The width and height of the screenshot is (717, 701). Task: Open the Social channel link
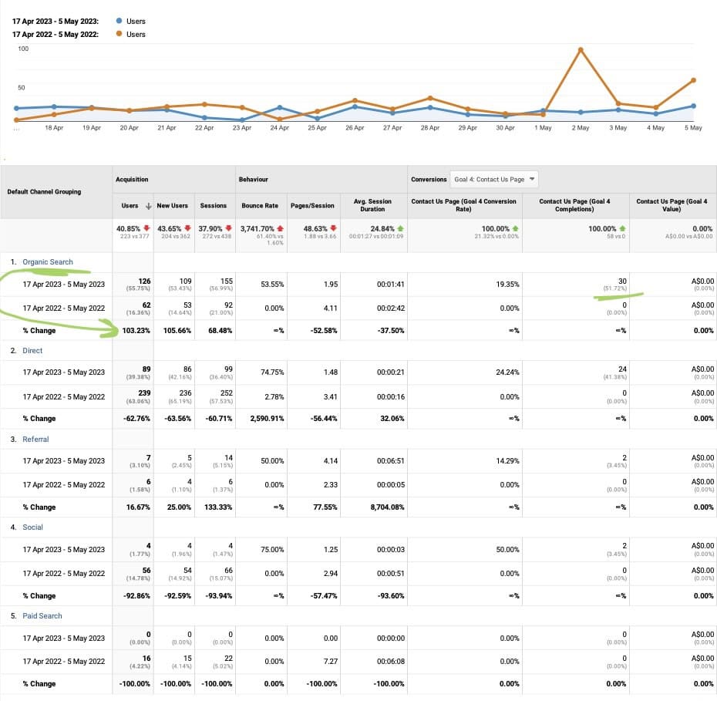[33, 527]
